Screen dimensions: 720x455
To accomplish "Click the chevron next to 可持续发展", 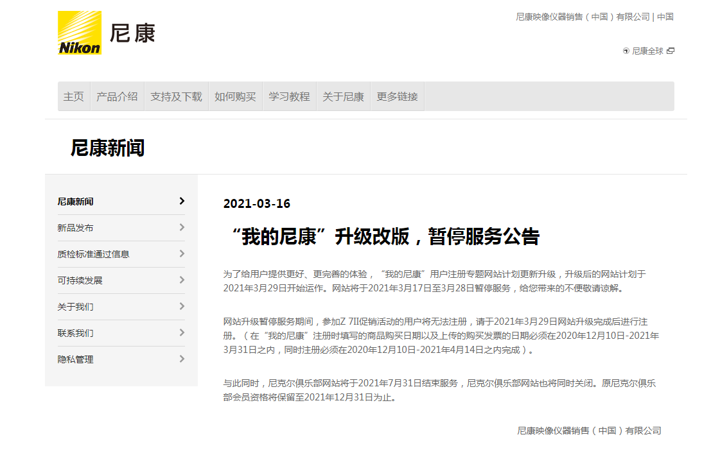I will point(182,280).
